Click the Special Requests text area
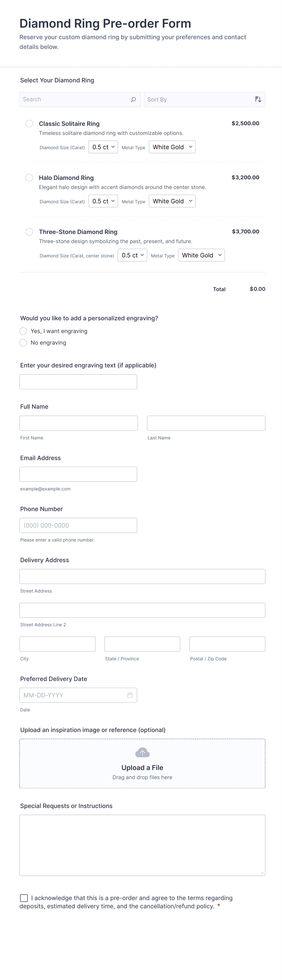This screenshot has height=980, width=282. [x=142, y=845]
